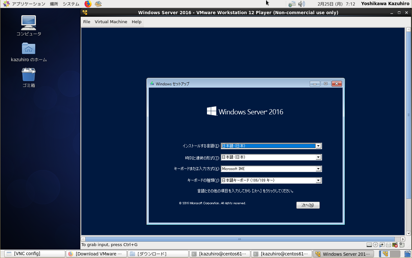Click the CD/DVD drive status icon
Screen dimensions: 412x258
point(375,245)
